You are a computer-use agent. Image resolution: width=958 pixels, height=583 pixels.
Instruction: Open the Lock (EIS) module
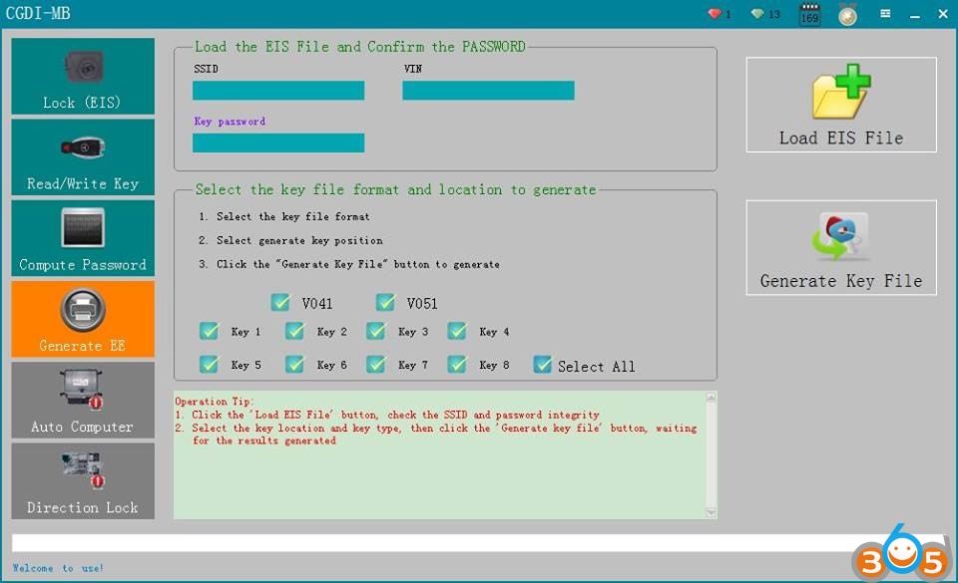click(83, 77)
